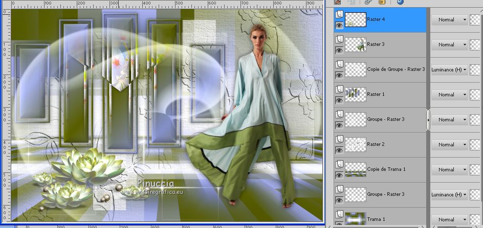Open Normal blend dropdown for Raster 3 layer
483x228 pixels.
(449, 44)
